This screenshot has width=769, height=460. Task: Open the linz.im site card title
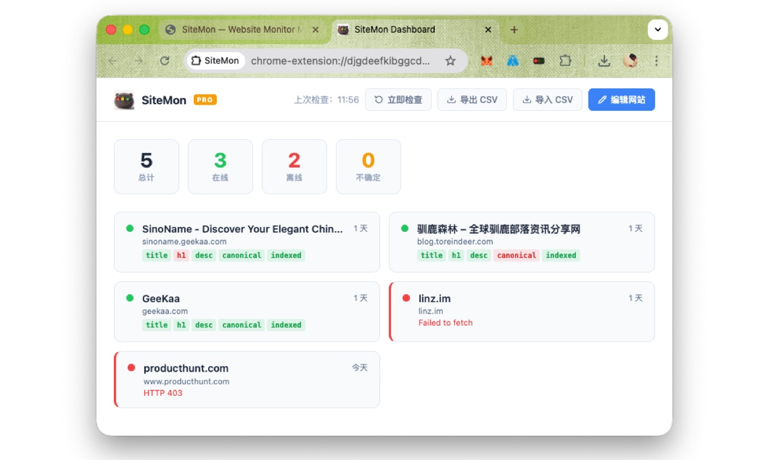pyautogui.click(x=435, y=298)
